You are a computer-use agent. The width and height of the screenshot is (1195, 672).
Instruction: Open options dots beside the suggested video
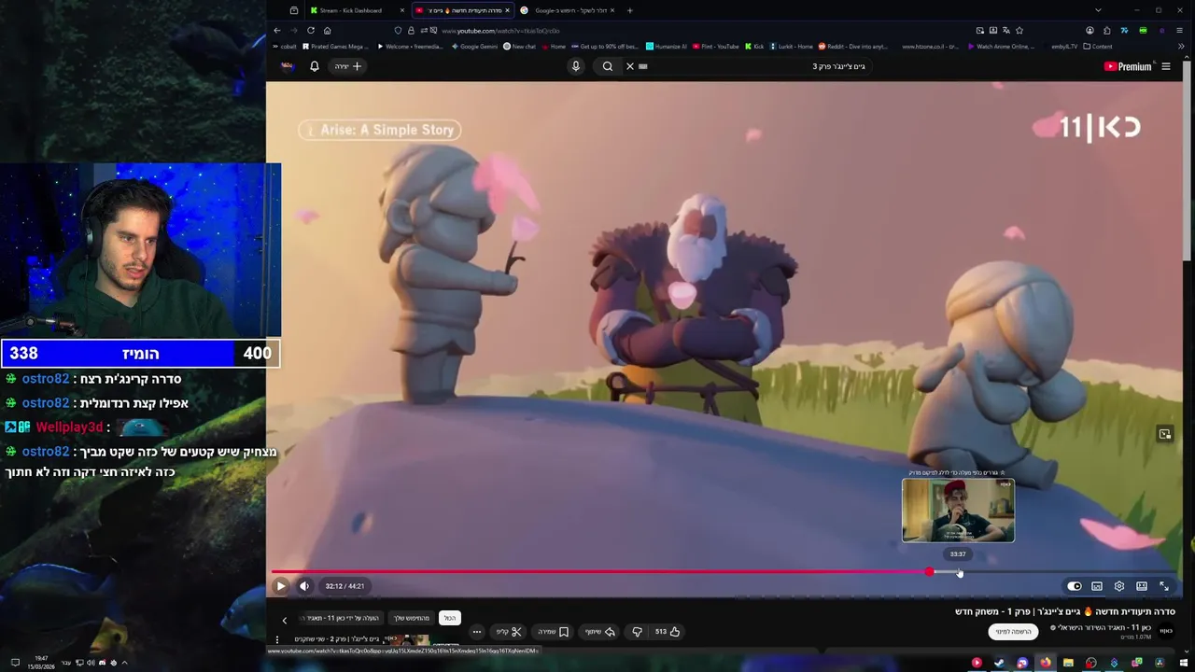click(x=277, y=639)
